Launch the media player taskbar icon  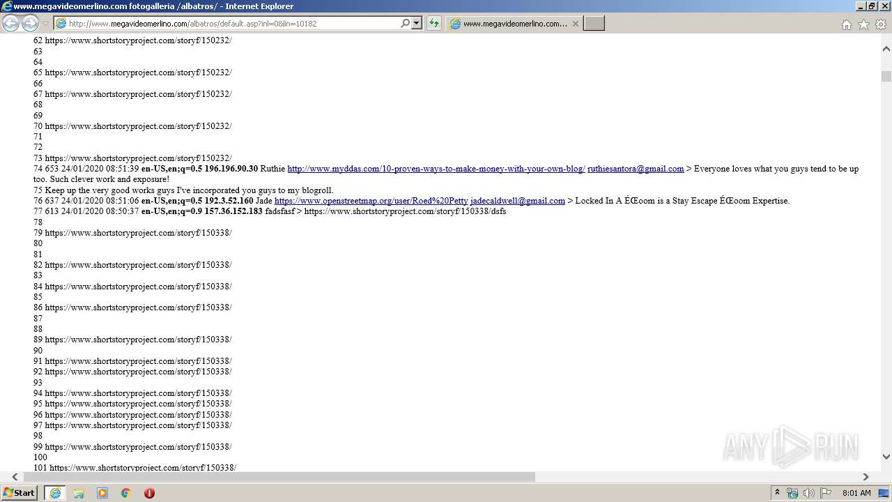102,493
